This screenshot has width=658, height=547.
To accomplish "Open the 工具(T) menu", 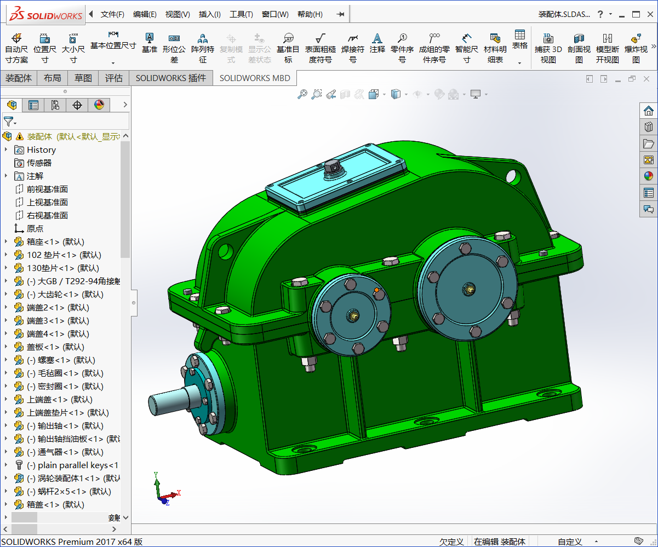I will [241, 14].
